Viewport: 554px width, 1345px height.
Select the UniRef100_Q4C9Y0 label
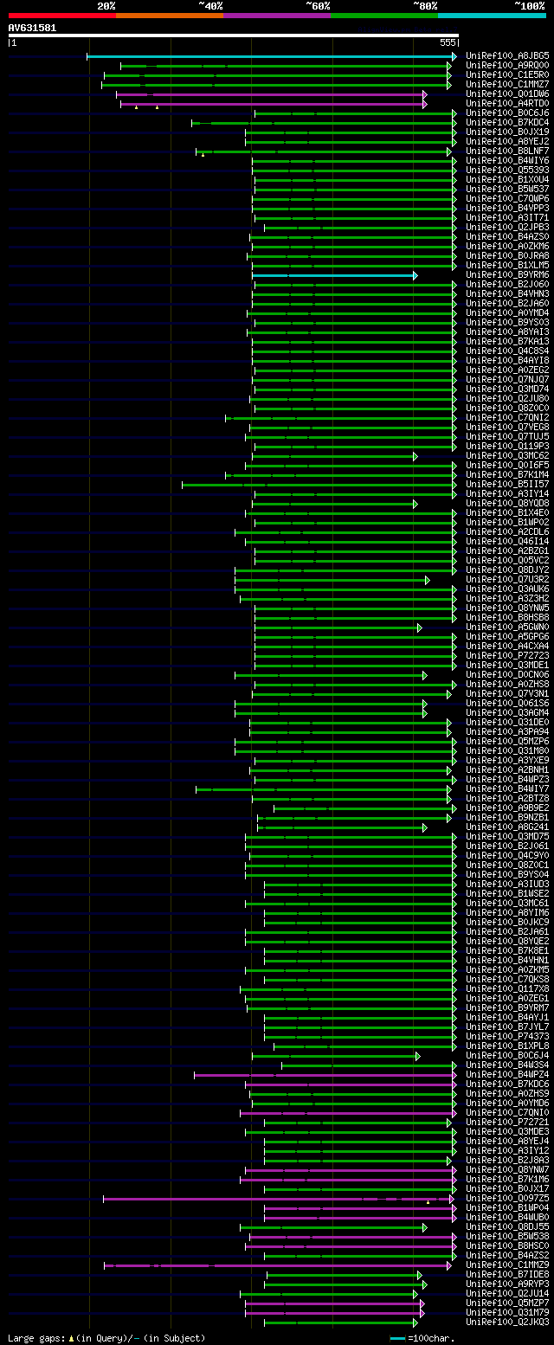point(507,856)
